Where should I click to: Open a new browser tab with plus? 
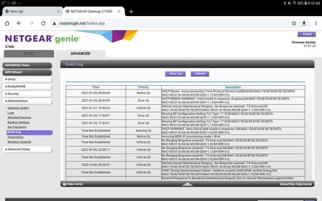[x=131, y=12]
